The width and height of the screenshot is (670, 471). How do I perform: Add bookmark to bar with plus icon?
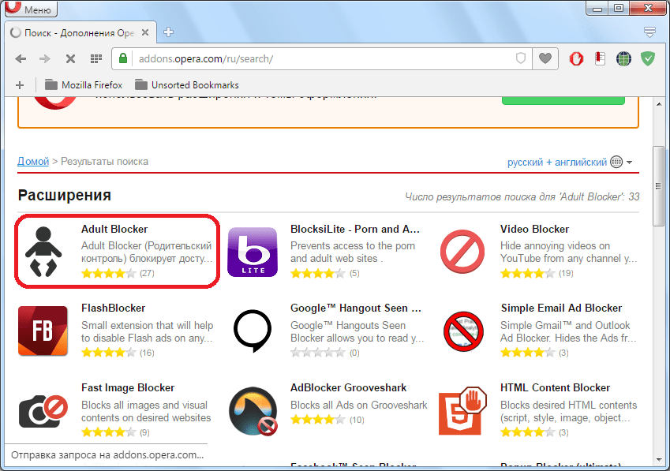[20, 85]
